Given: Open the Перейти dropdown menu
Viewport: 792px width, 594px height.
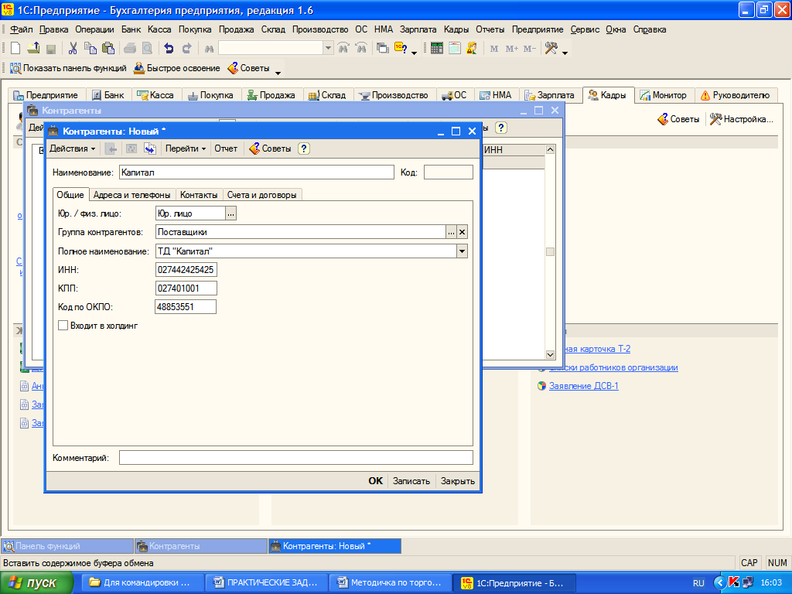Looking at the screenshot, I should pos(186,148).
